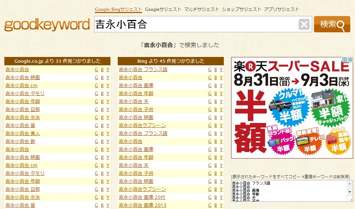The image size is (355, 209).
Task: Click the copy box scrollbar up arrow
Action: point(350,184)
